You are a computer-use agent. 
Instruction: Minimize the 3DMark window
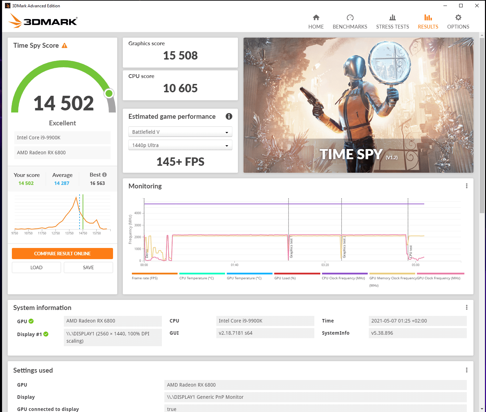pos(445,6)
